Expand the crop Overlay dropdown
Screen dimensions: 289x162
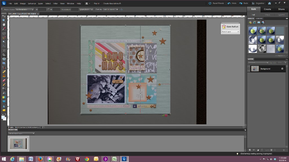pyautogui.click(x=110, y=10)
